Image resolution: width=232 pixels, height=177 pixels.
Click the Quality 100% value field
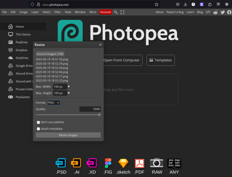90,109
